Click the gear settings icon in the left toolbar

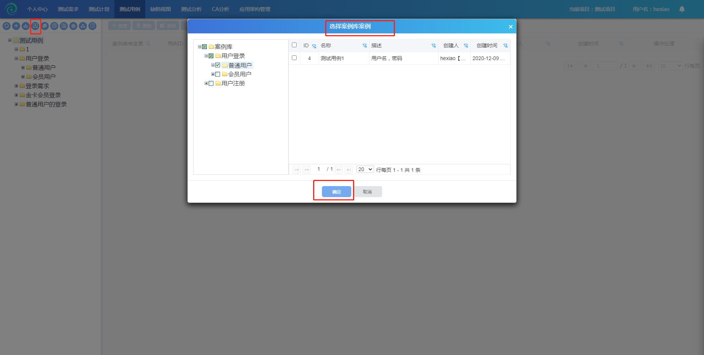pyautogui.click(x=73, y=26)
